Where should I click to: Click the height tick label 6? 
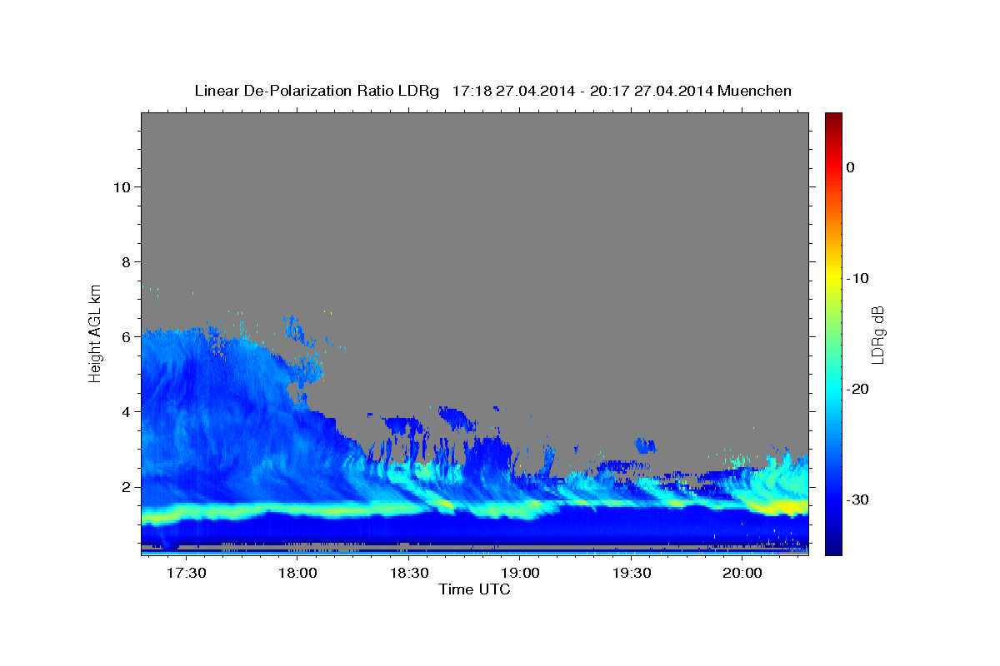127,336
